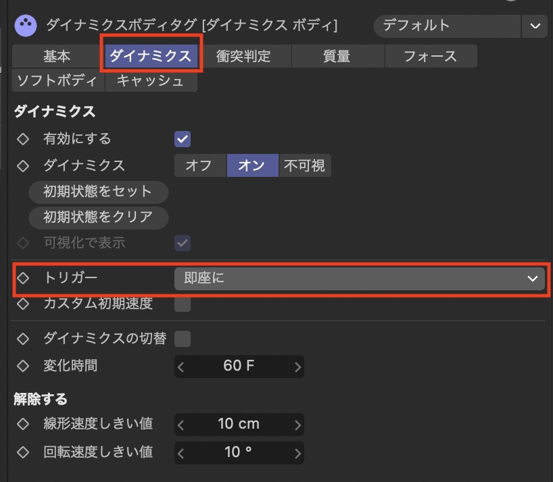Click the chevron button next to デフォルト
Image resolution: width=553 pixels, height=482 pixels.
pyautogui.click(x=535, y=26)
